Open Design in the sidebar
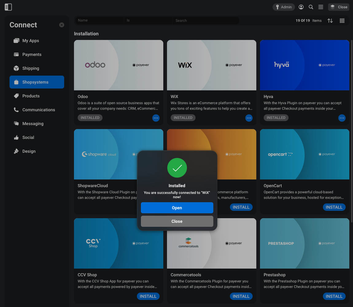This screenshot has height=307, width=353. pyautogui.click(x=37, y=151)
